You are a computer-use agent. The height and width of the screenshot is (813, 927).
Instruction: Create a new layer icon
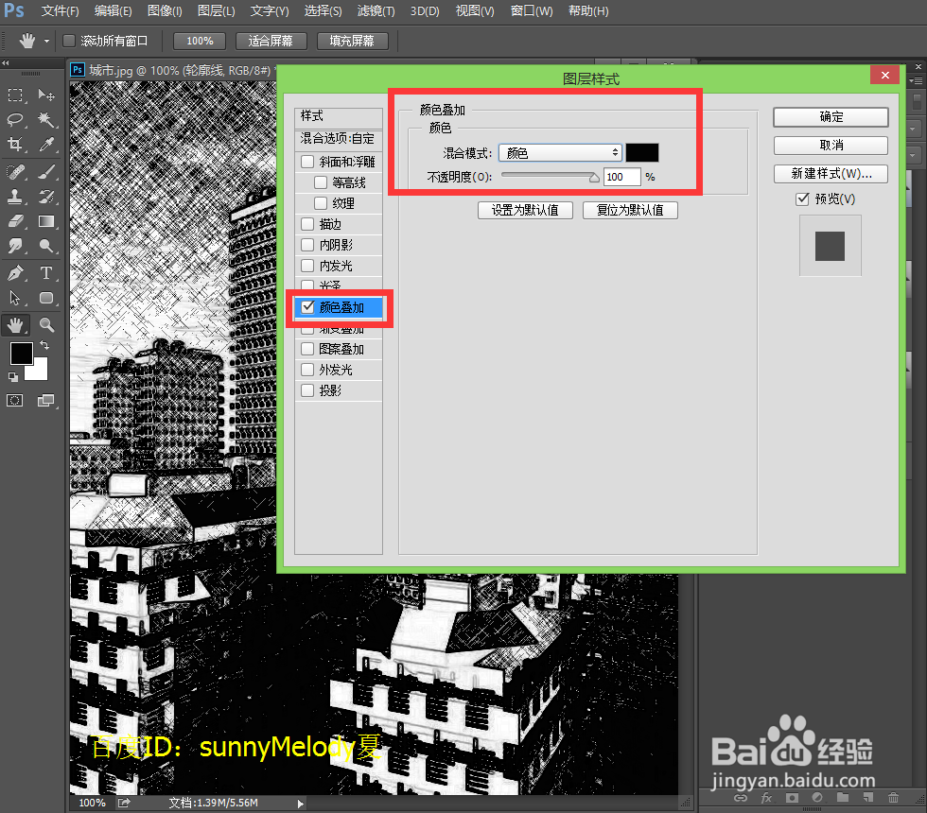pyautogui.click(x=868, y=798)
